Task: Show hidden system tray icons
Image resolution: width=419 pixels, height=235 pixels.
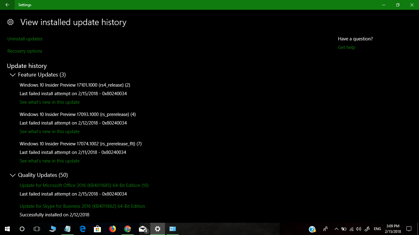Action: [x=336, y=229]
